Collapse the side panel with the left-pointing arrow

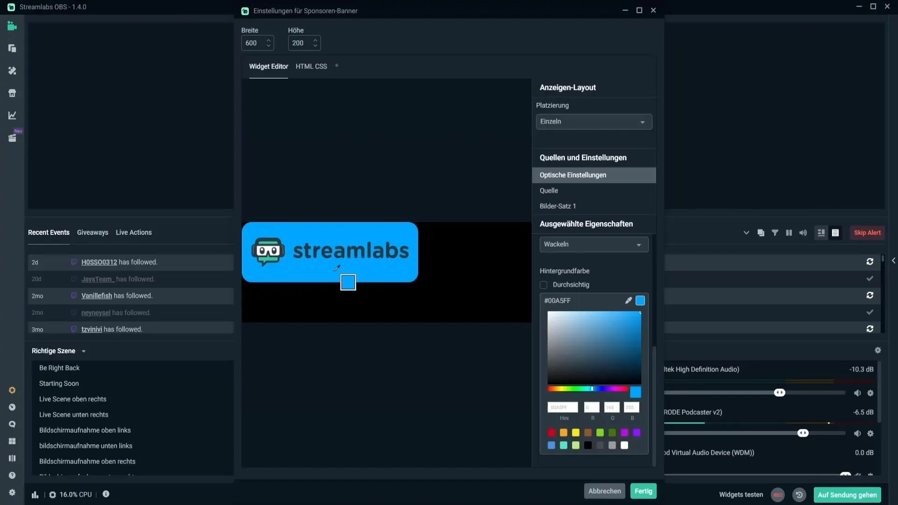[x=893, y=261]
